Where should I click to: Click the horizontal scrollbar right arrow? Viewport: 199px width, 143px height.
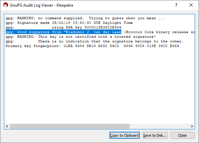192,126
